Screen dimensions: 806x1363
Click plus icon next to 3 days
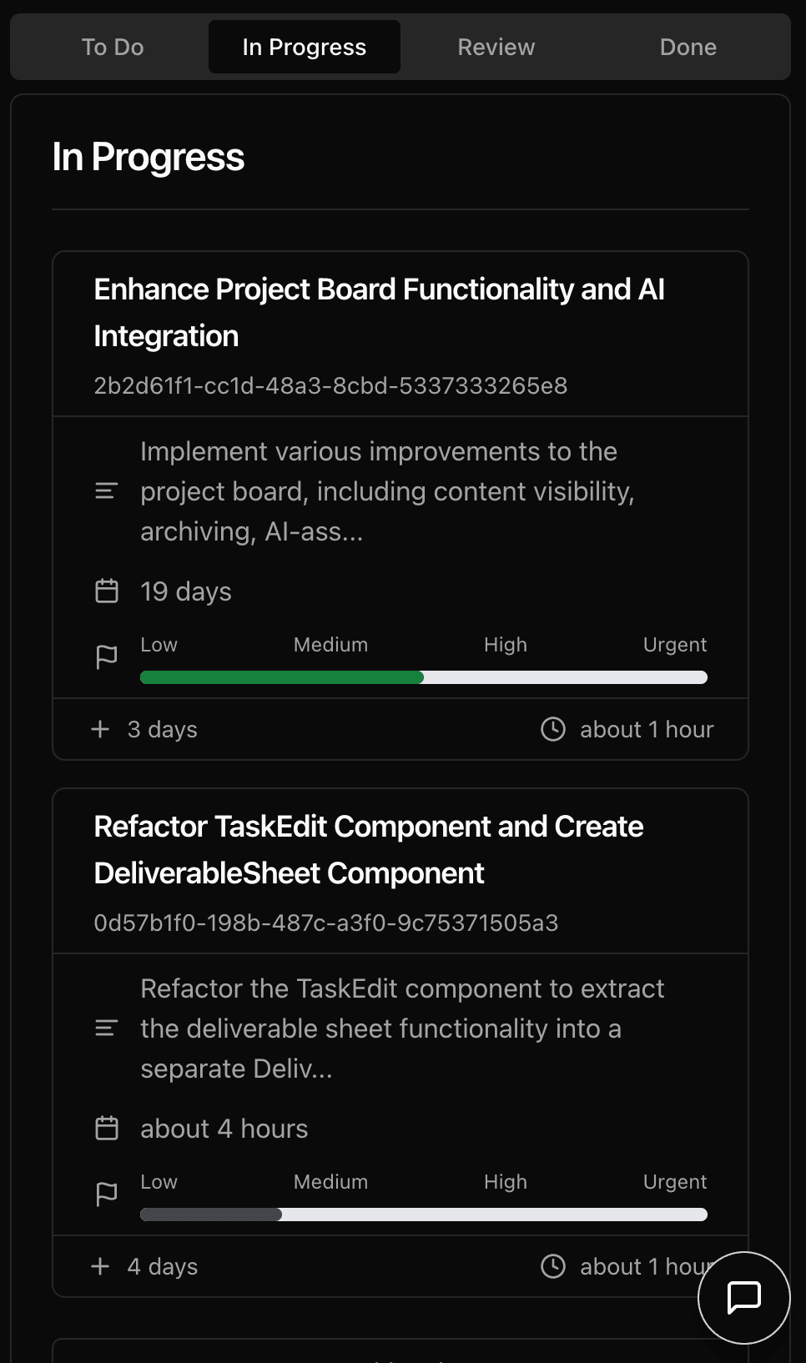(x=100, y=729)
